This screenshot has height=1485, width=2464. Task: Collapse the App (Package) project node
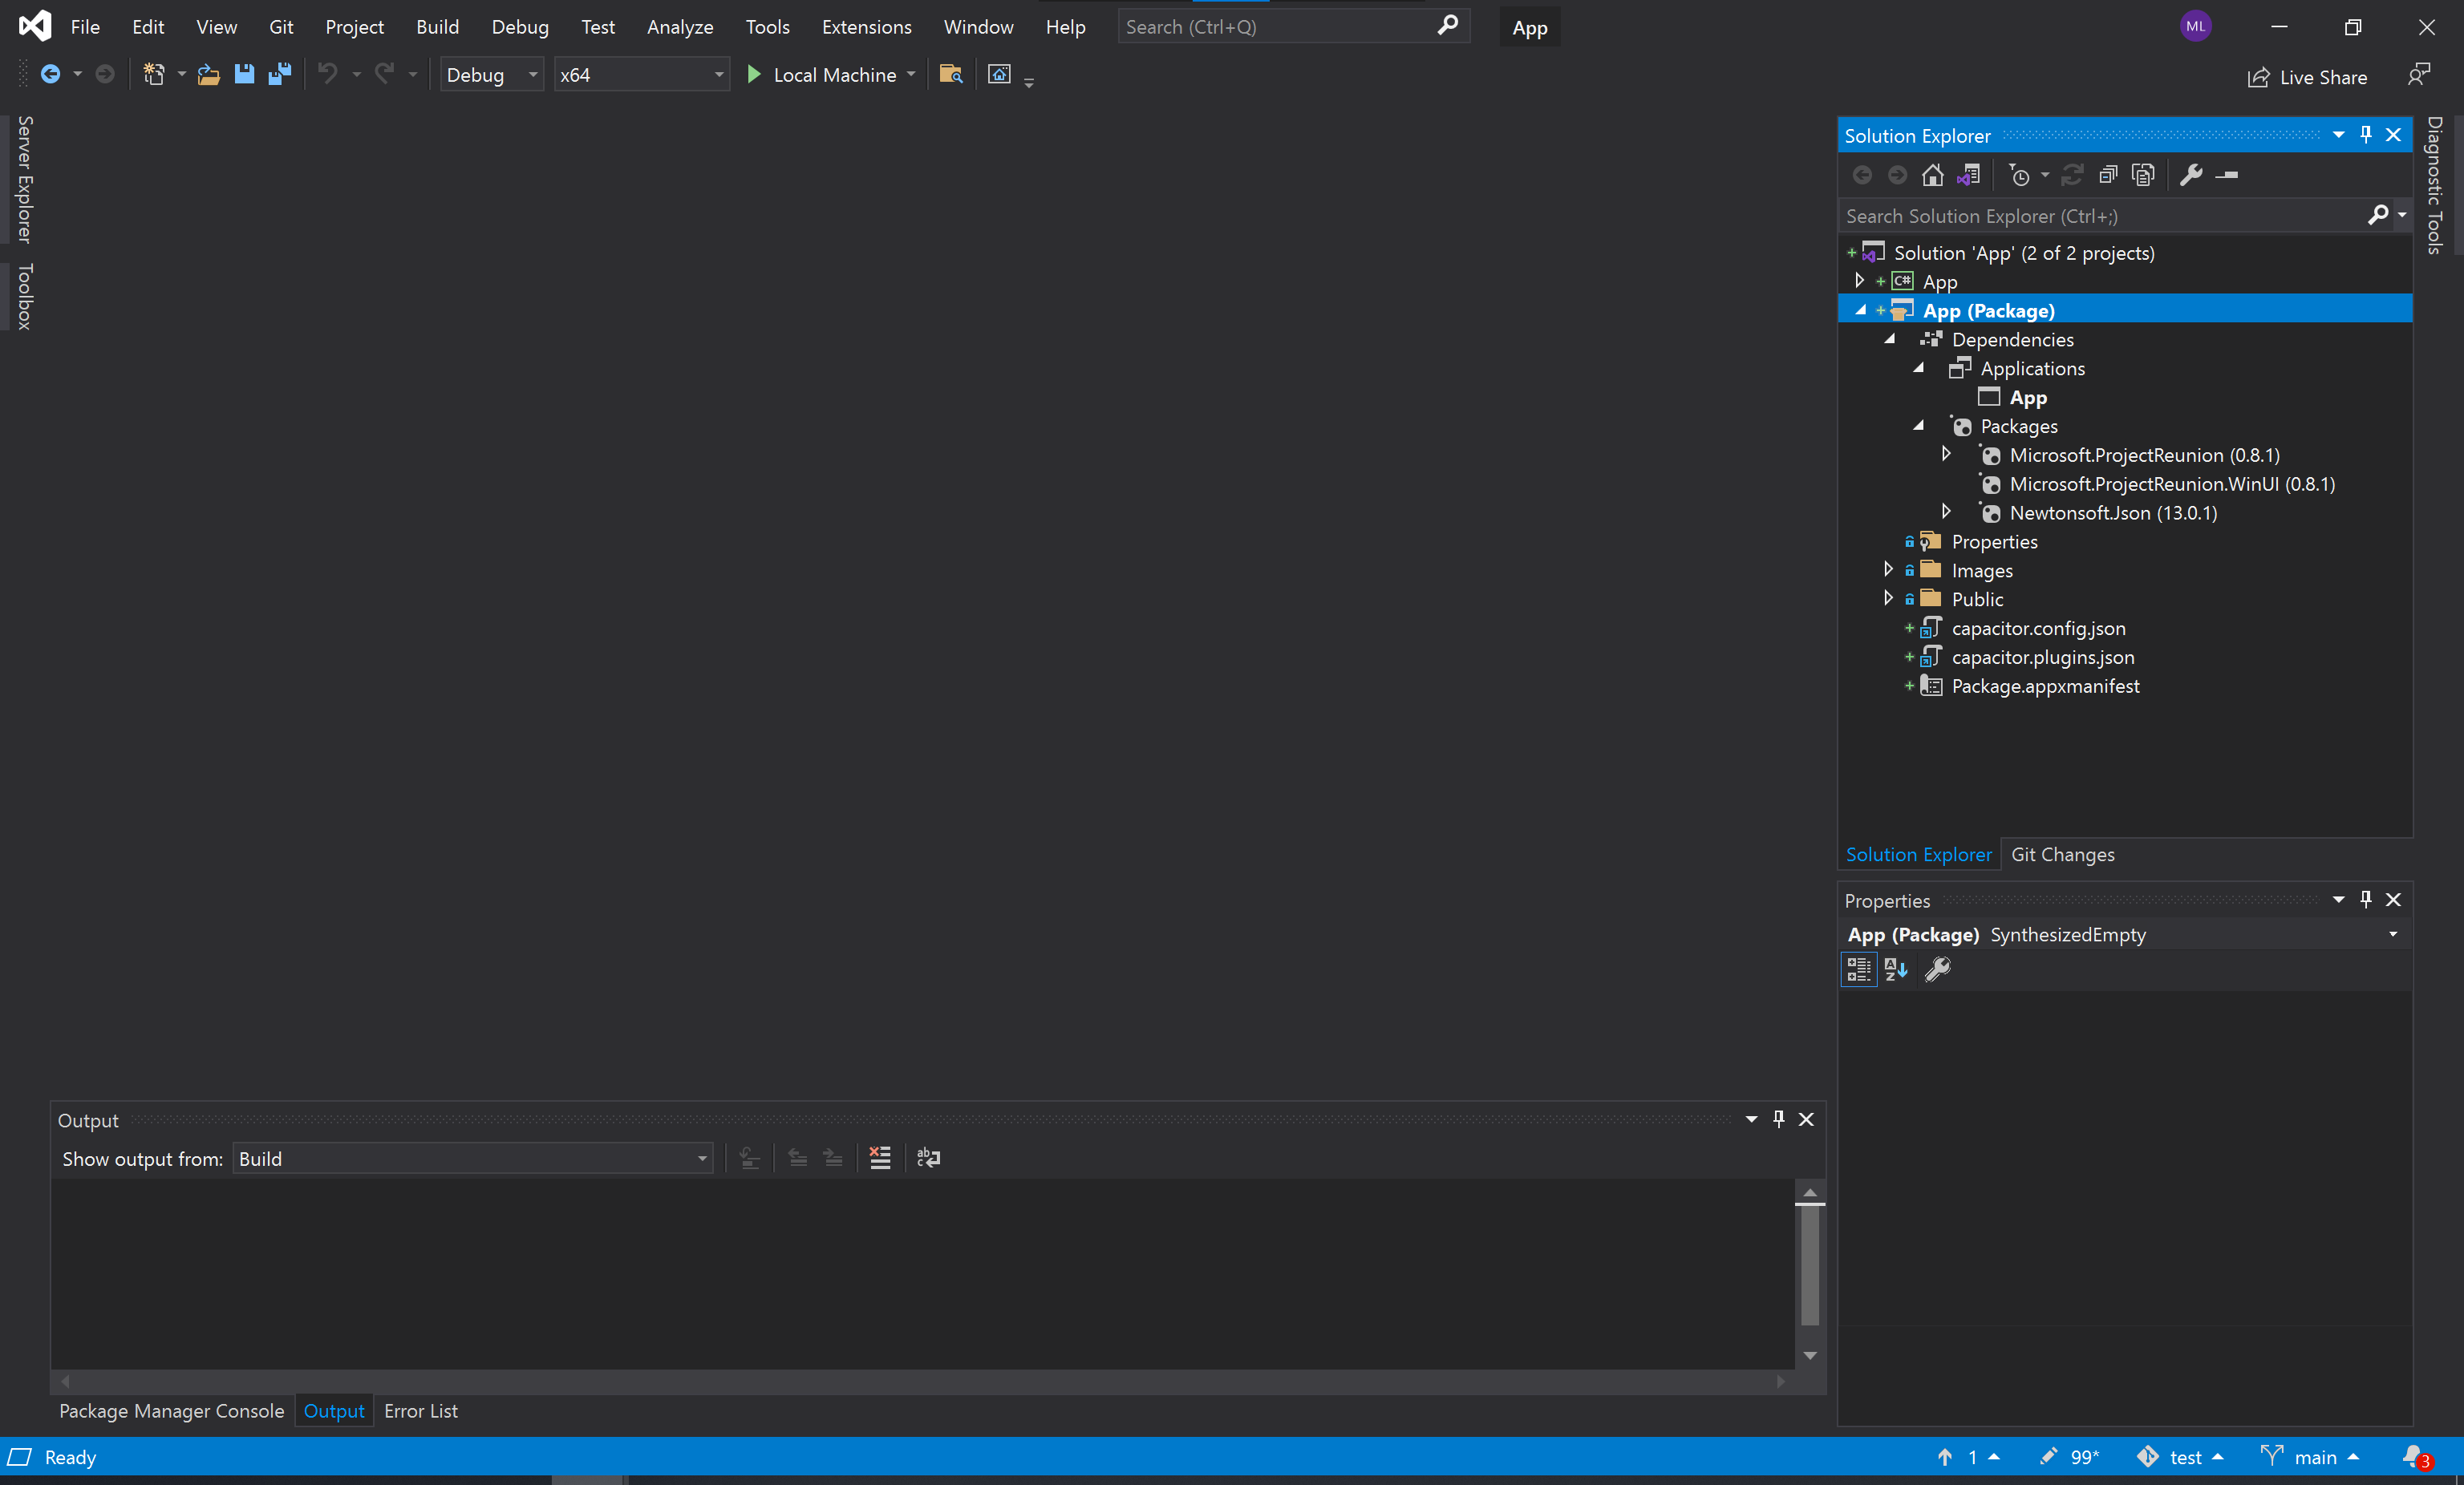pos(1860,310)
